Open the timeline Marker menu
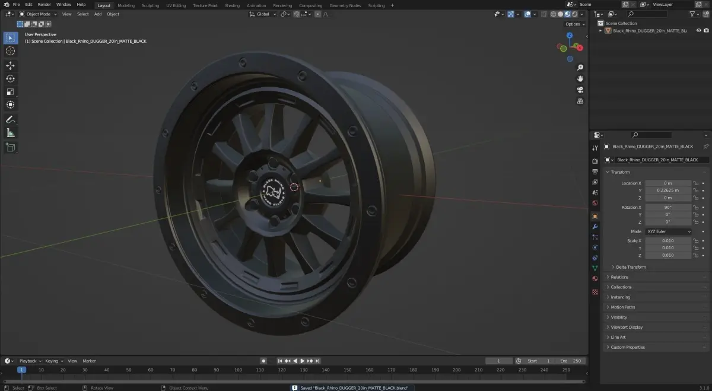The height and width of the screenshot is (391, 712). click(x=89, y=361)
